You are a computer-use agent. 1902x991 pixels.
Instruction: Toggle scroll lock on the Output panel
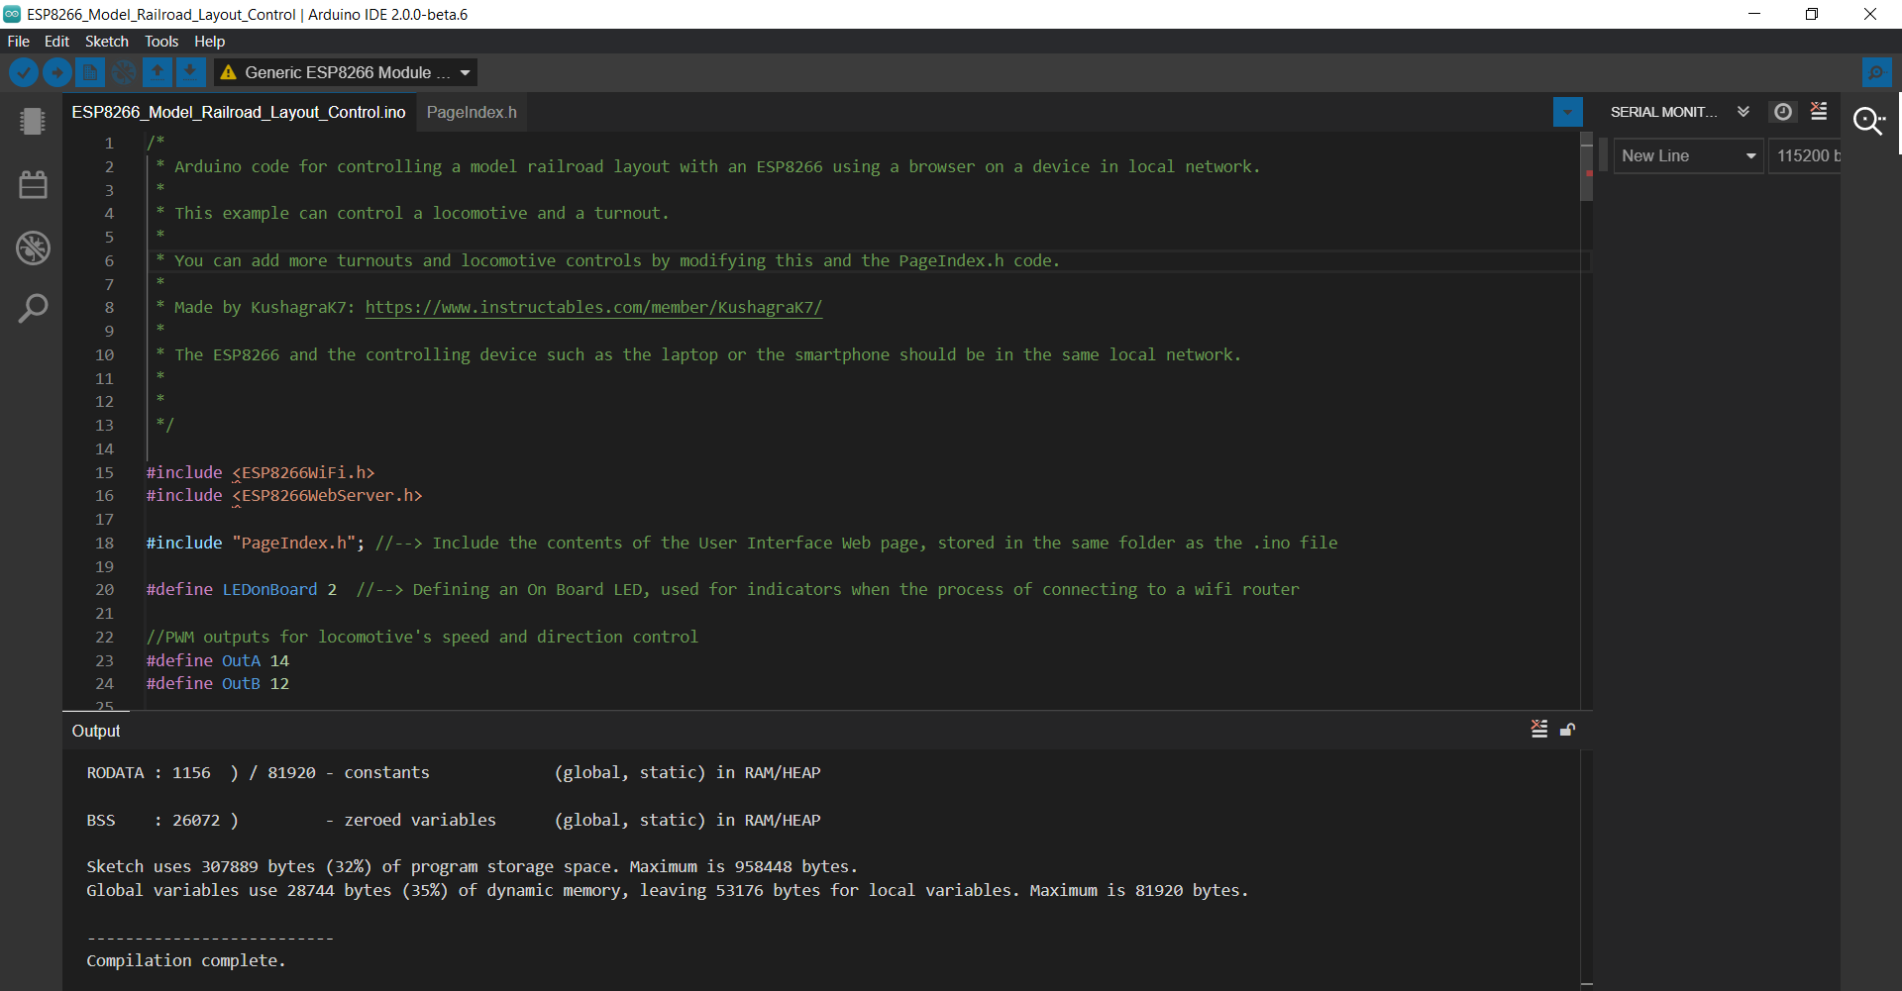1568,730
